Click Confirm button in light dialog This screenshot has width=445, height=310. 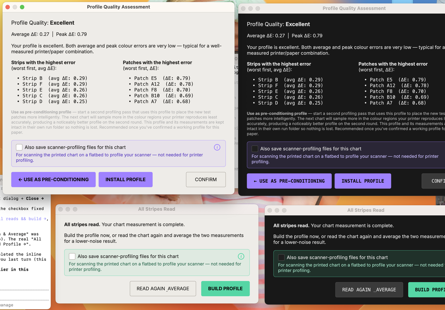click(206, 180)
